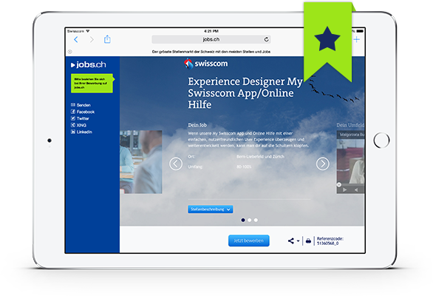The height and width of the screenshot is (296, 433).
Task: Tap the Safari forward arrow
Action: click(92, 39)
